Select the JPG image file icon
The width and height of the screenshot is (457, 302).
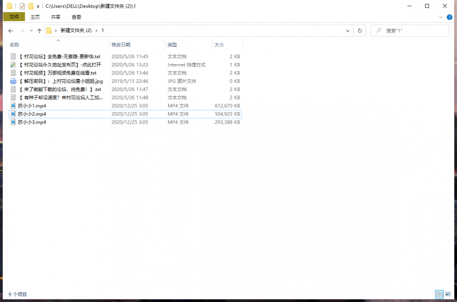(14, 81)
